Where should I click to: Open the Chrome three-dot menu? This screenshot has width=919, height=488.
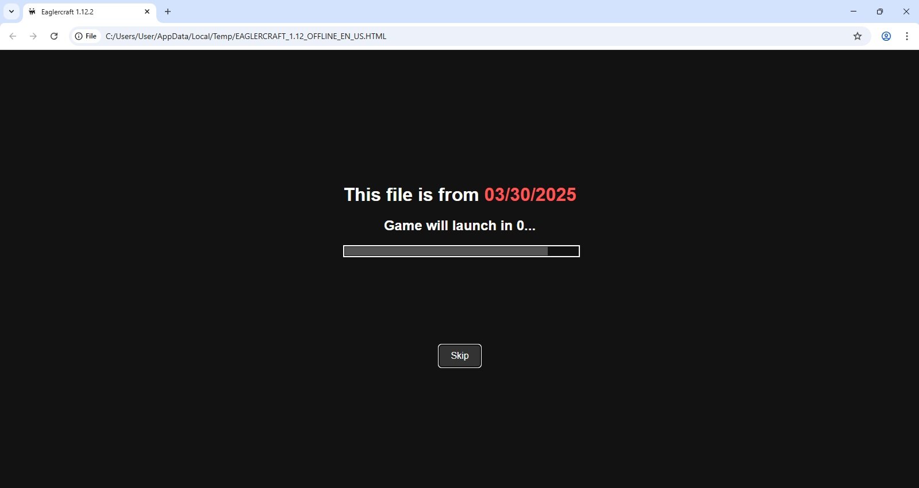tap(907, 36)
